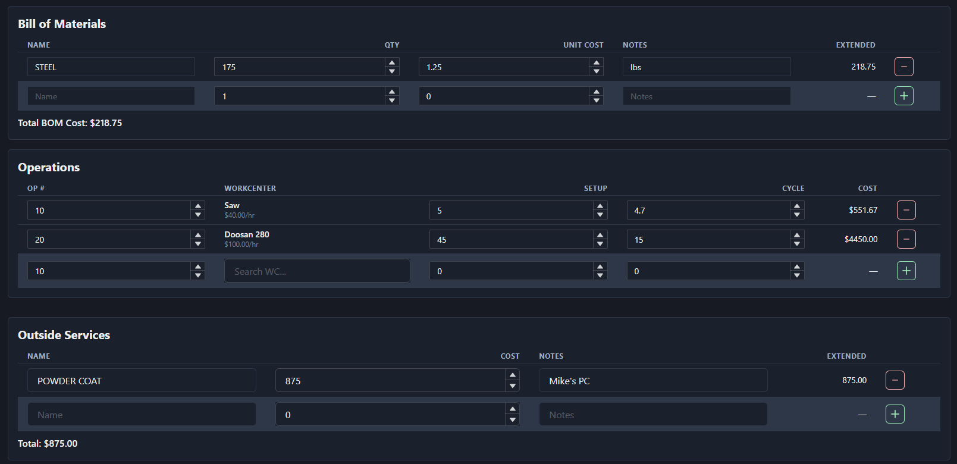Delete the Doosan 280 operation
The image size is (957, 464).
[906, 239]
